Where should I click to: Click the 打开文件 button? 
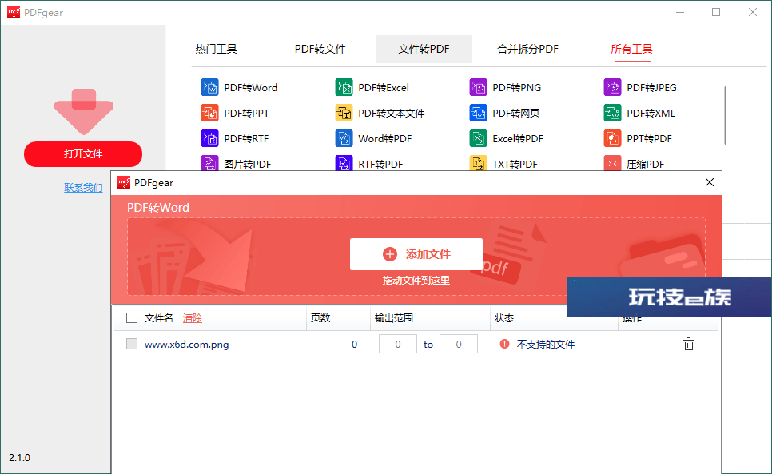click(83, 154)
